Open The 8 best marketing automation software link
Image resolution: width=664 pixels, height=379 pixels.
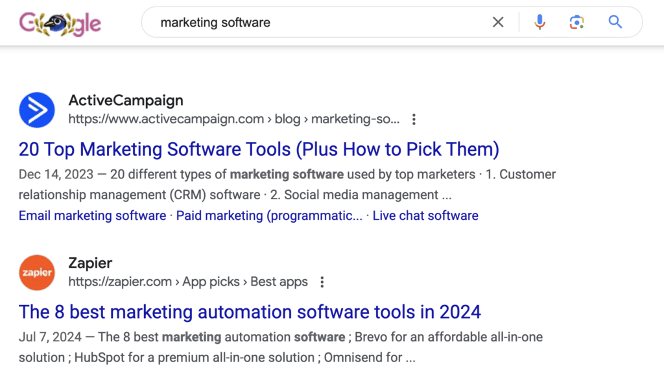pos(250,312)
